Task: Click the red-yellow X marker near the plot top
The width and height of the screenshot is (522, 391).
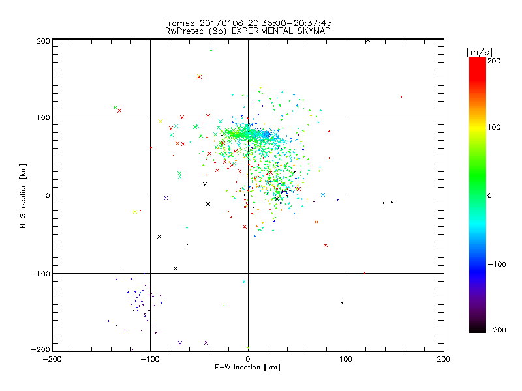Action: click(x=200, y=77)
